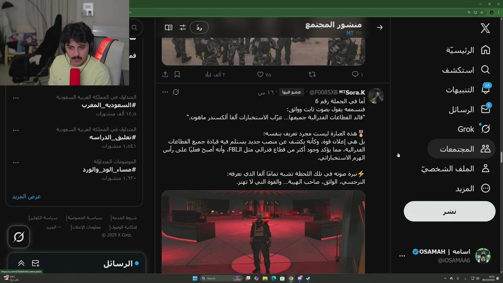Click the notifications bell icon
503x283 pixels.
[486, 90]
